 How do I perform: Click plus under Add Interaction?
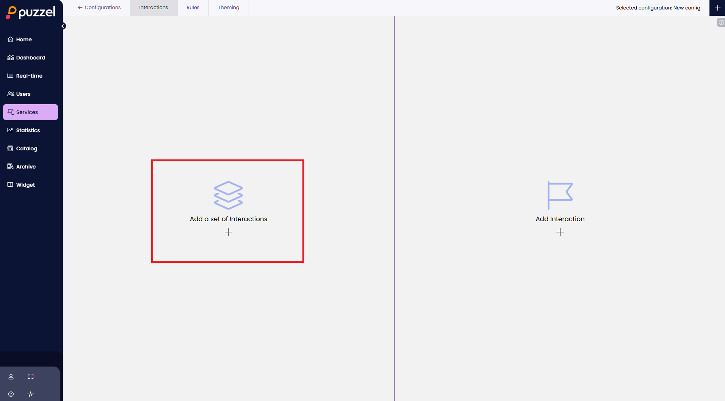coord(560,232)
